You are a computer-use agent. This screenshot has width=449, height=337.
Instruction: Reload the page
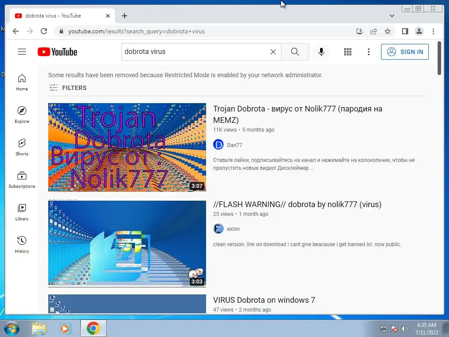tap(44, 31)
